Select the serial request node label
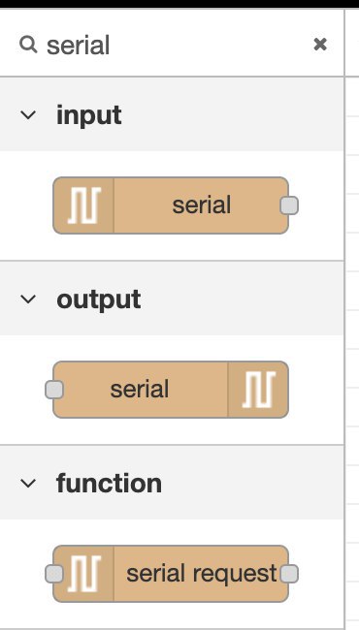359x630 pixels. [x=202, y=574]
